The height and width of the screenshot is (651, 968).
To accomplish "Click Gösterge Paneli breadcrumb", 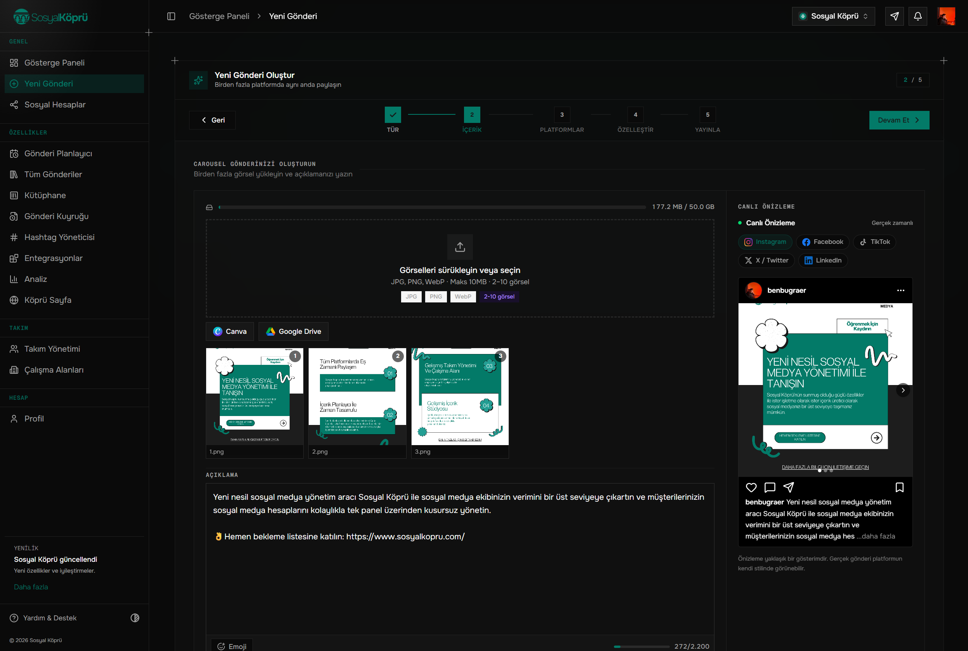I will click(219, 16).
